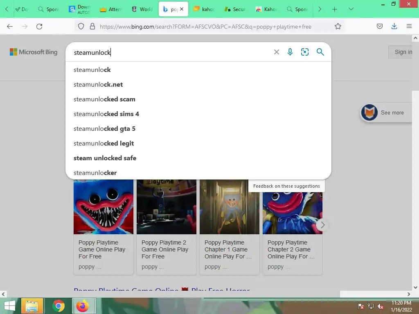Select suggestion steamunlocked scam
Image resolution: width=419 pixels, height=314 pixels.
[198, 99]
